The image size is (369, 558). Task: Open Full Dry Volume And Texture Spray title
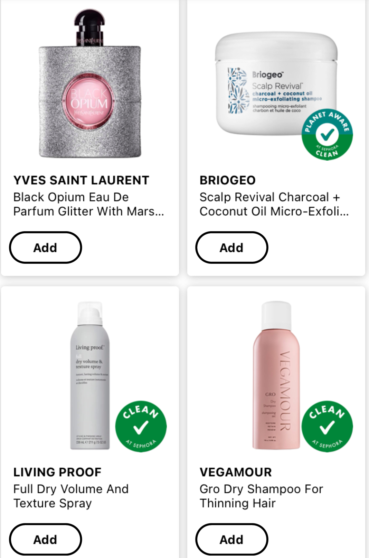coord(71,496)
